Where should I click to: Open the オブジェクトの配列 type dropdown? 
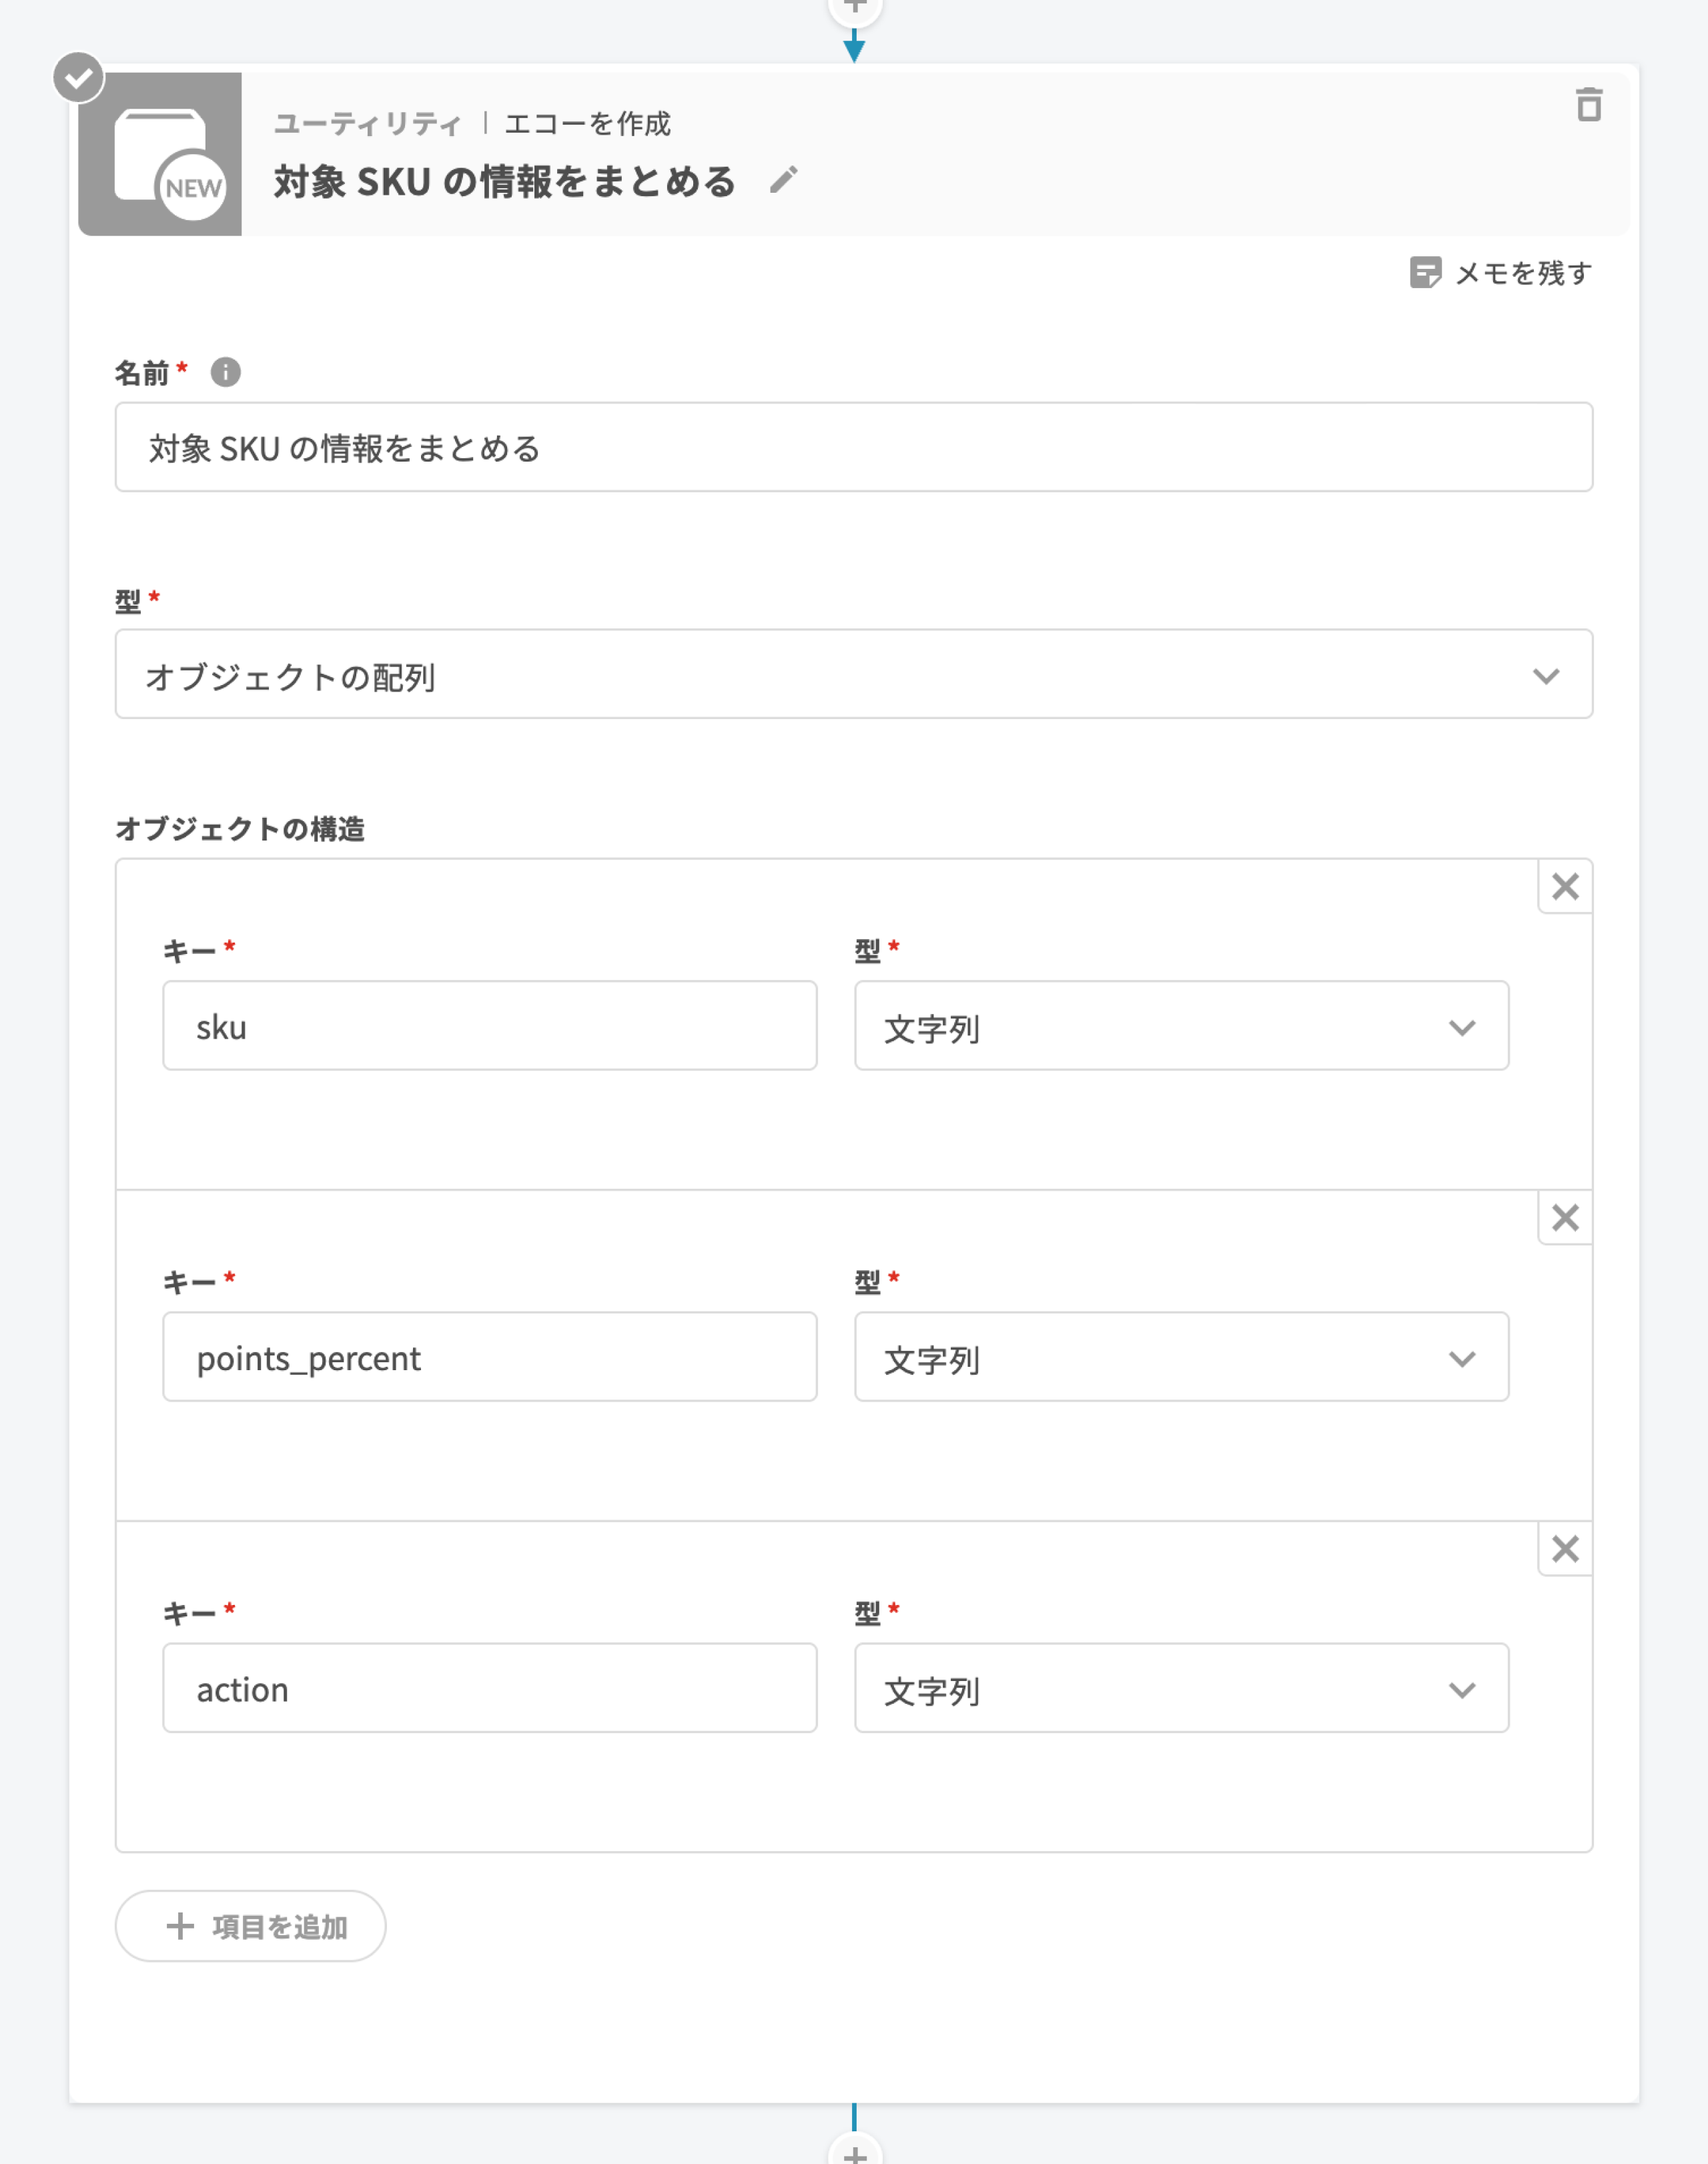[853, 675]
